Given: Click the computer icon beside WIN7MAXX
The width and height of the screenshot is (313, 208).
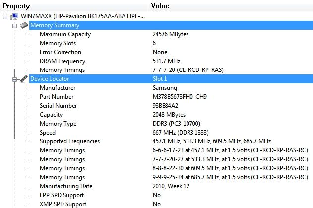Looking at the screenshot, I should tap(14, 16).
